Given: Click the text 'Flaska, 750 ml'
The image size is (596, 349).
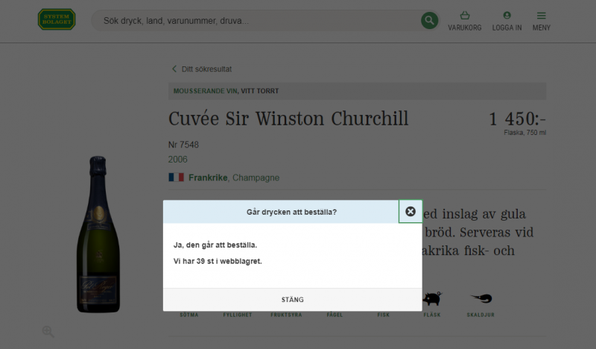Looking at the screenshot, I should [x=525, y=133].
